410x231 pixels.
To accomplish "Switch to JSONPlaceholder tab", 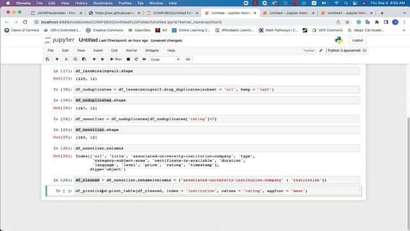I will click(x=56, y=13).
